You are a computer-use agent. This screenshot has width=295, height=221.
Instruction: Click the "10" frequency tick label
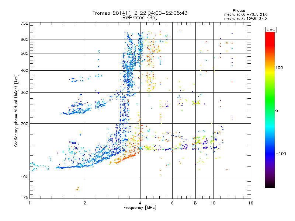213,203
